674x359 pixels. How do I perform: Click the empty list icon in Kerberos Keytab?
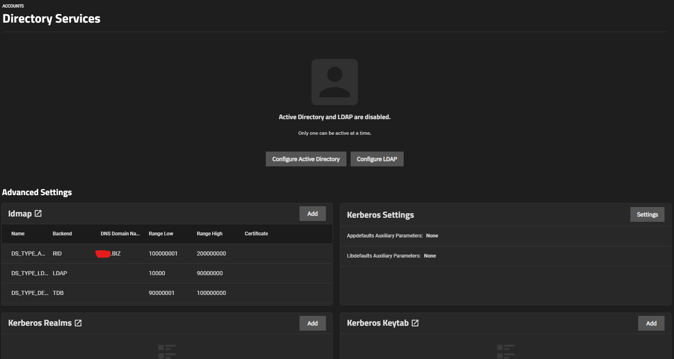pos(506,351)
